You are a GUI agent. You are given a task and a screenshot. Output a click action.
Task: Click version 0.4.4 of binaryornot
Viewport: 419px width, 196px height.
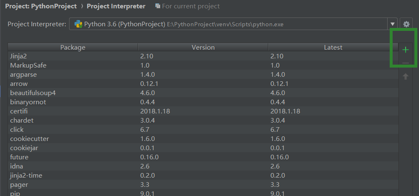147,102
